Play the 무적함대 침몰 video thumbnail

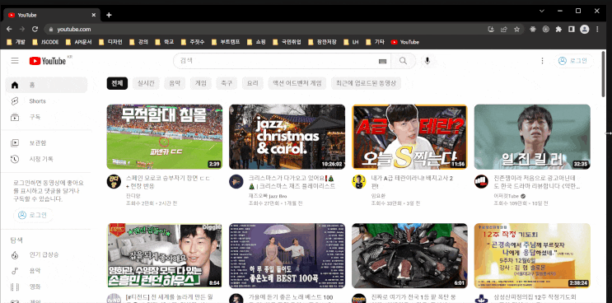click(x=164, y=137)
